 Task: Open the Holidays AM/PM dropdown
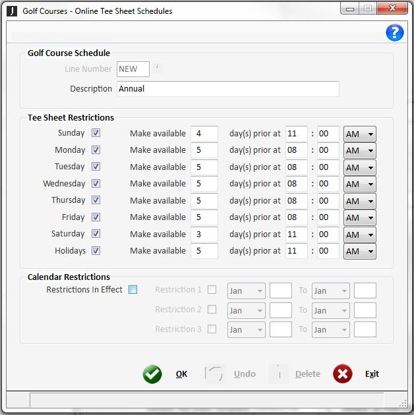coord(359,252)
